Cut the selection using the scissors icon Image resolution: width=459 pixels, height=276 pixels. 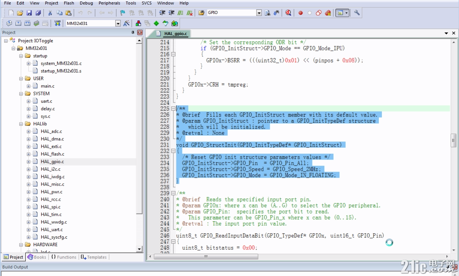[x=50, y=13]
